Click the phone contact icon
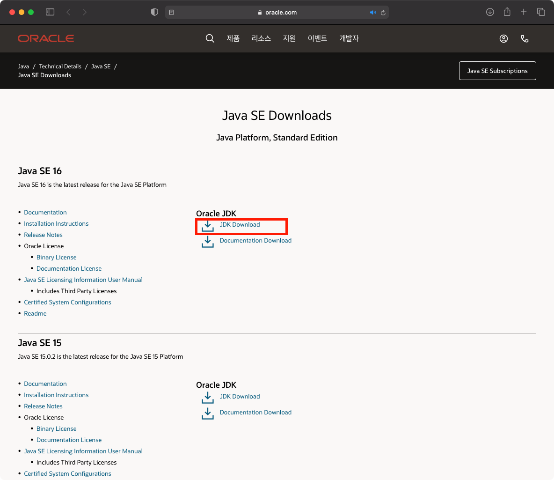 click(525, 38)
